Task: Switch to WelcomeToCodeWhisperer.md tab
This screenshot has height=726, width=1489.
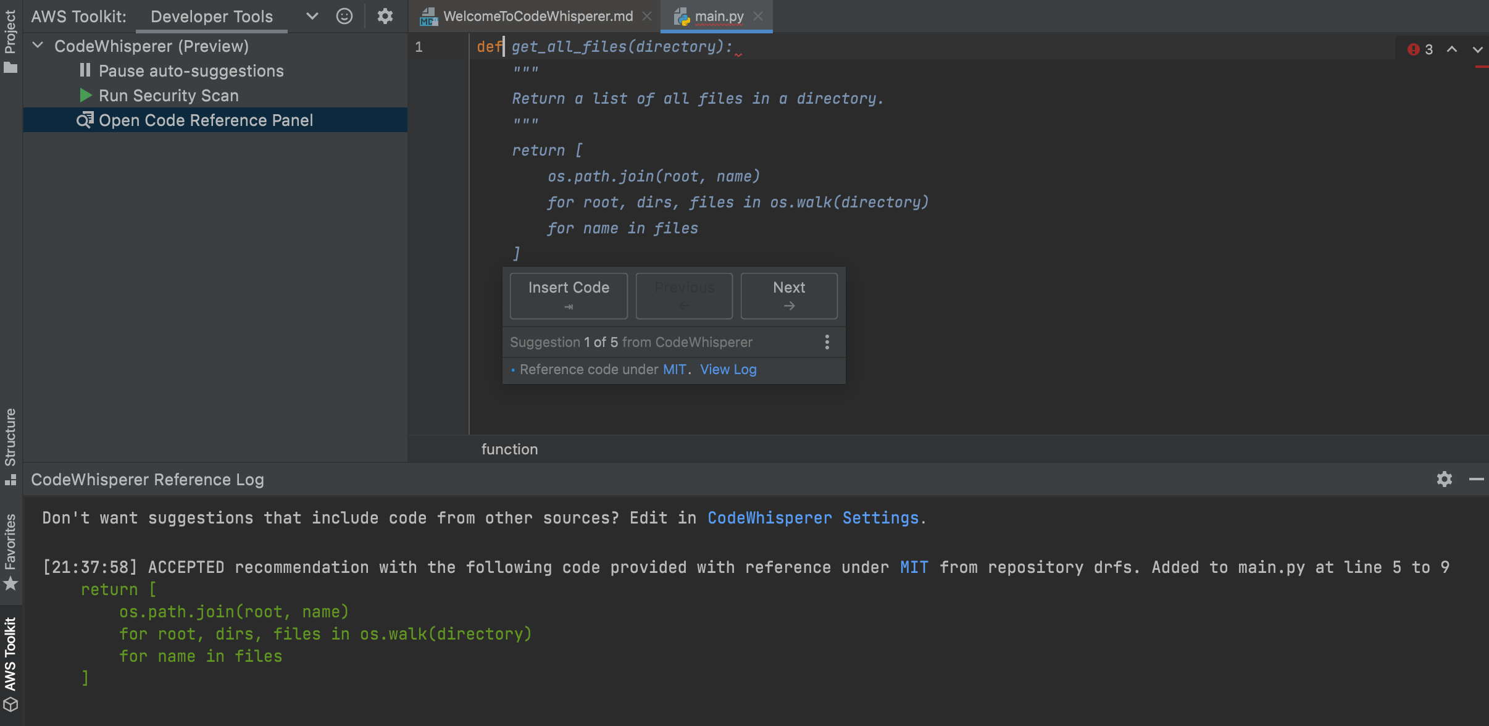Action: (x=538, y=16)
